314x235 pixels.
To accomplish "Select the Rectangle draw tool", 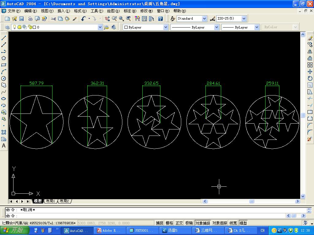I will pyautogui.click(x=4, y=65).
